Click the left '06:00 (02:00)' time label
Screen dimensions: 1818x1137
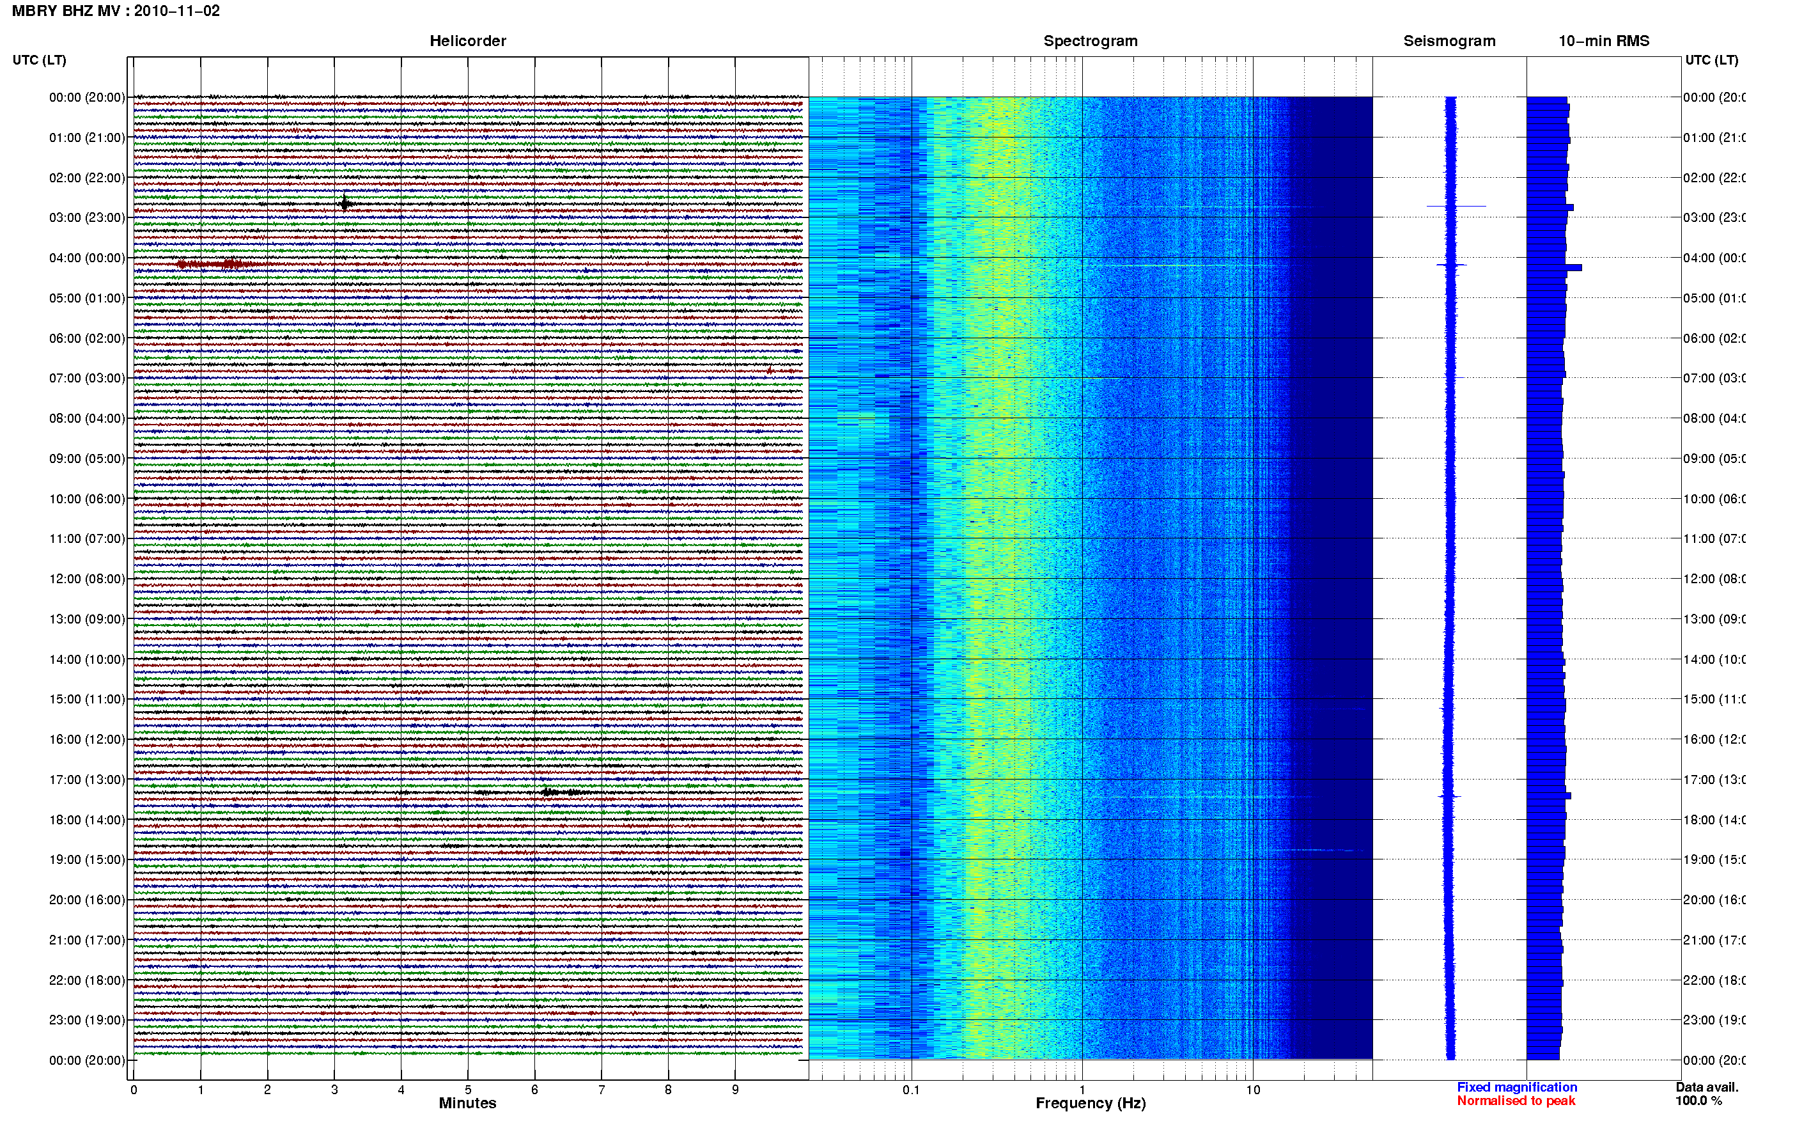87,338
